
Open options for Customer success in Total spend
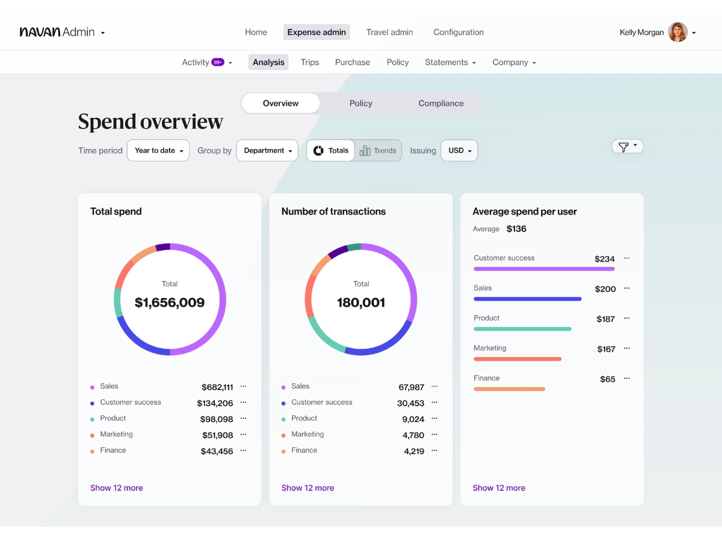pos(243,403)
